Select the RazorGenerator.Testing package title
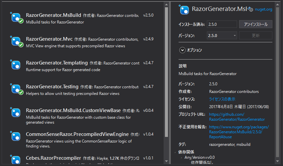283x166 pixels. (52, 87)
